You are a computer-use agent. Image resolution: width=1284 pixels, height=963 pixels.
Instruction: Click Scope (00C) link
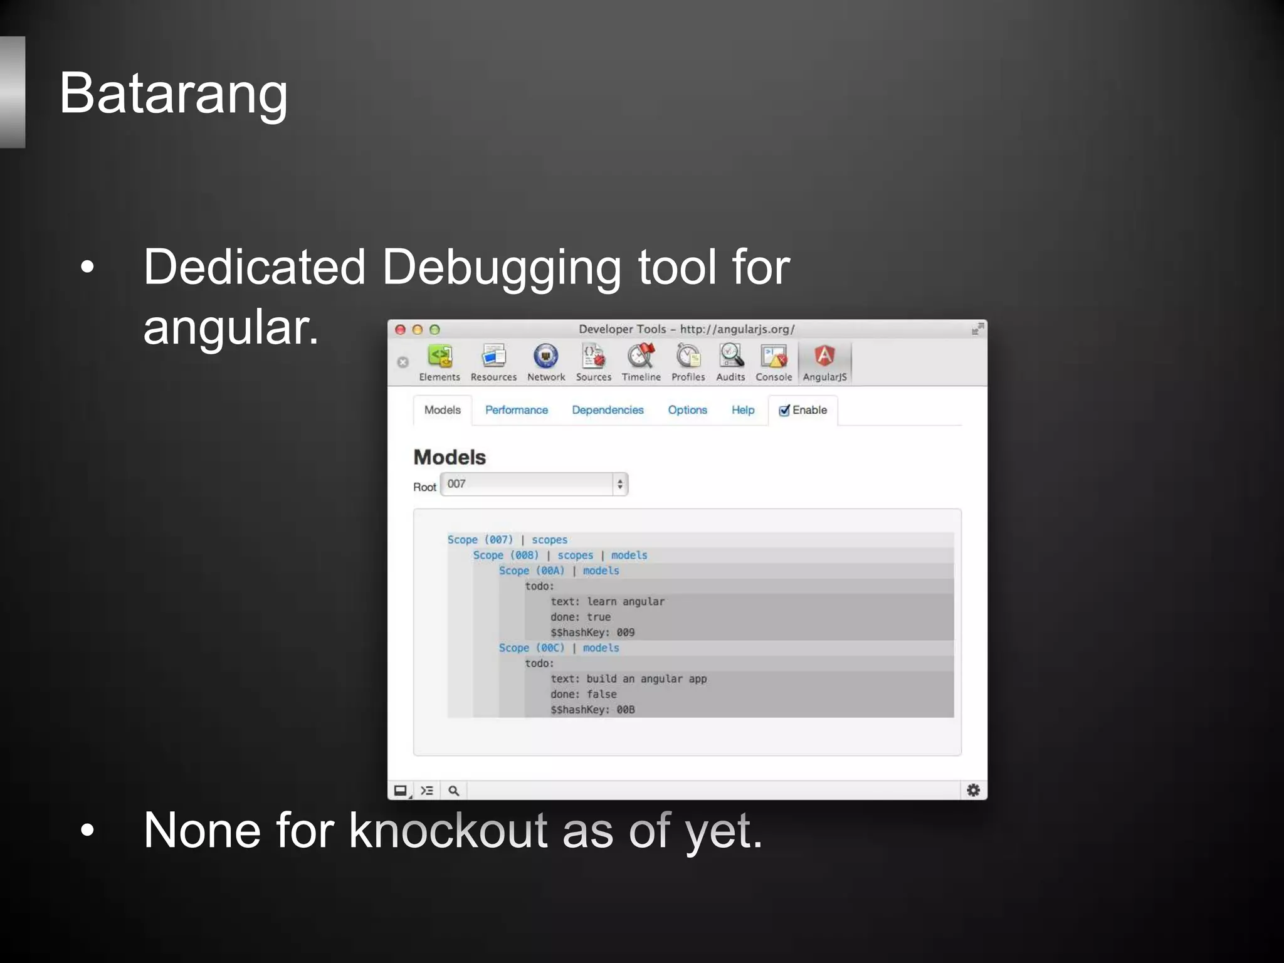point(532,648)
